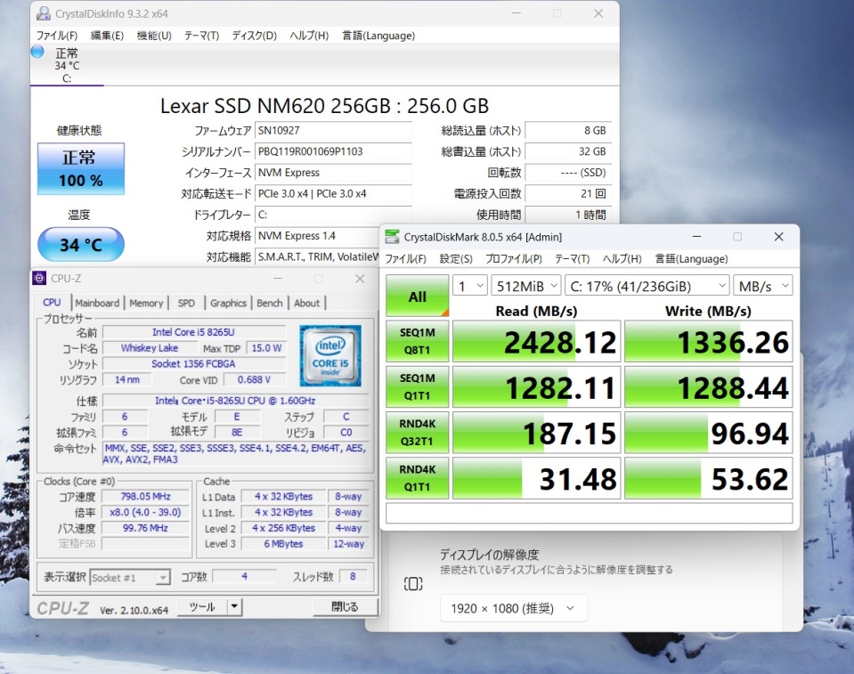
Task: Click the Intel Core i5 logo in CPU-Z
Action: [x=330, y=355]
